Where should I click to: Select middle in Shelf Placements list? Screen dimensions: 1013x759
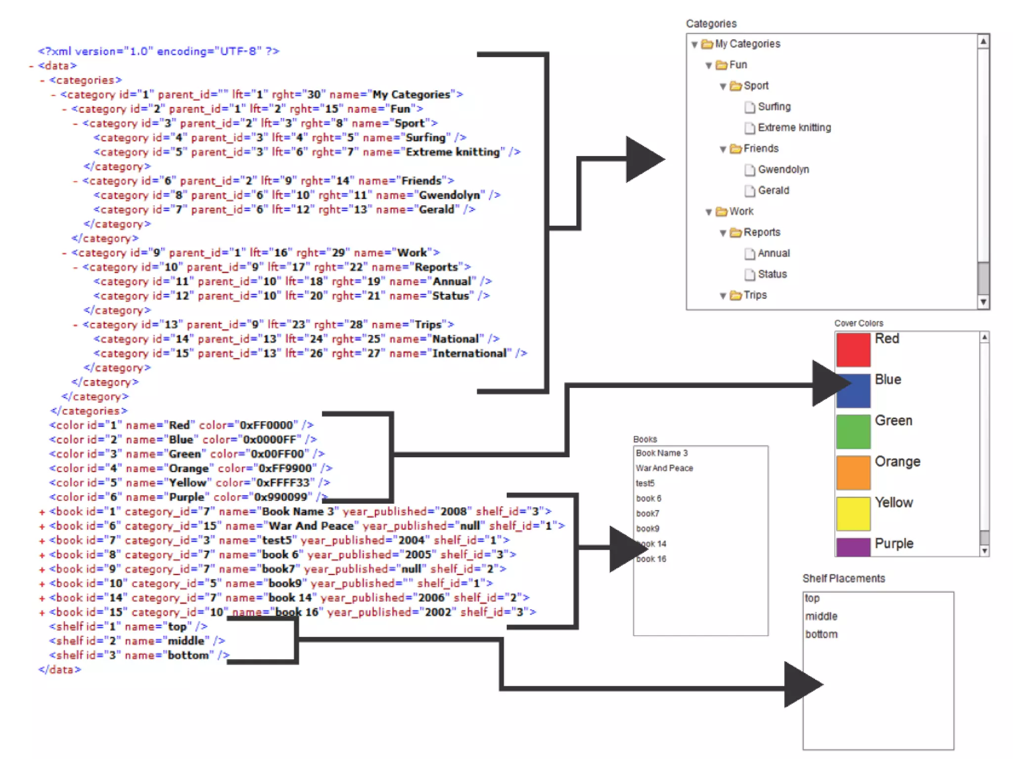click(821, 616)
